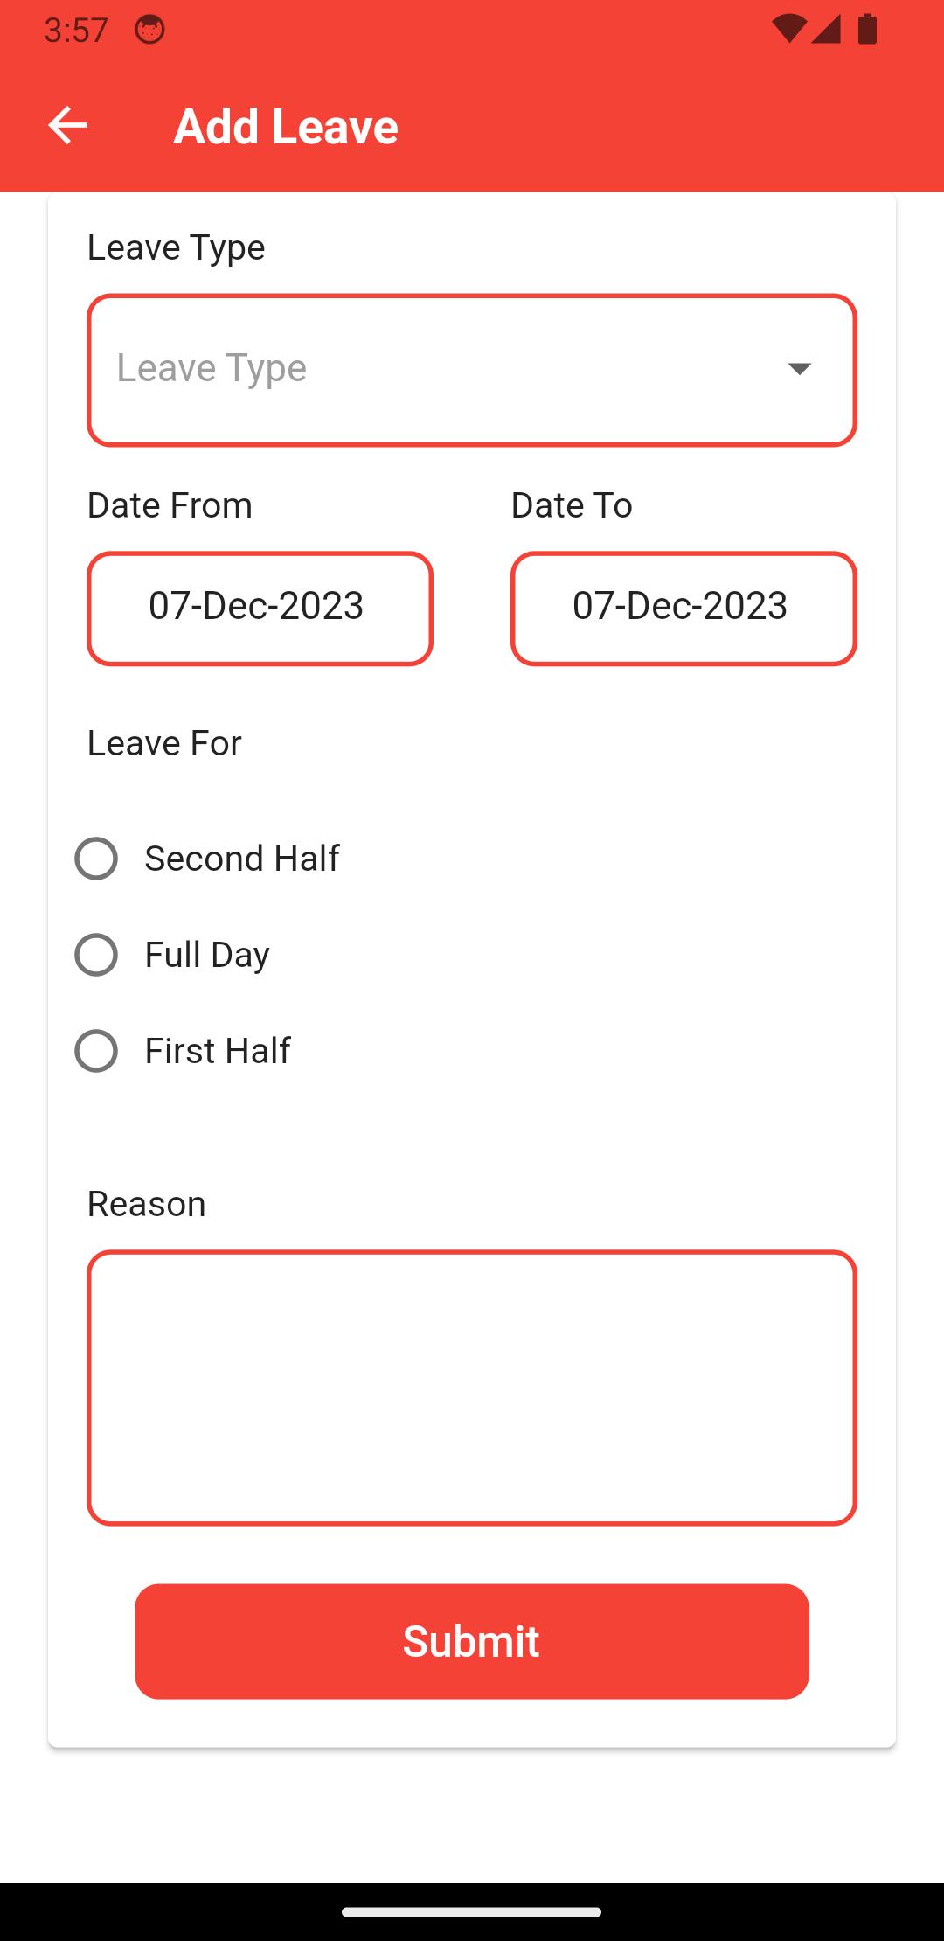
Task: Select the Second Half radio button
Action: [96, 859]
